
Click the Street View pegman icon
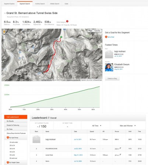(x=4, y=32)
